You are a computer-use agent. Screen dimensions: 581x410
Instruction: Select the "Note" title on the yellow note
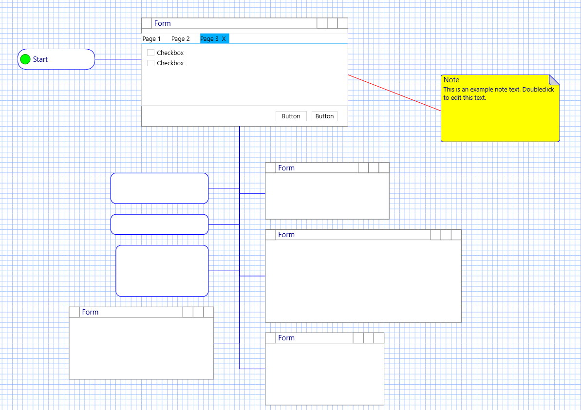pyautogui.click(x=451, y=80)
